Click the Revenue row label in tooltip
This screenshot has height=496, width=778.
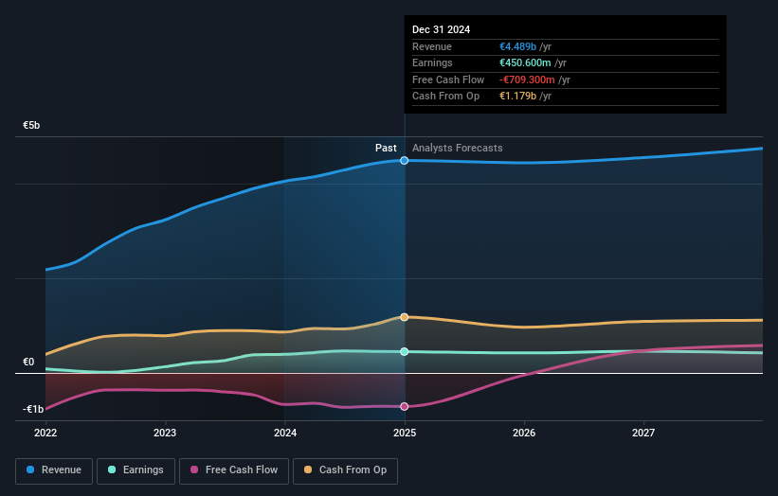click(432, 46)
